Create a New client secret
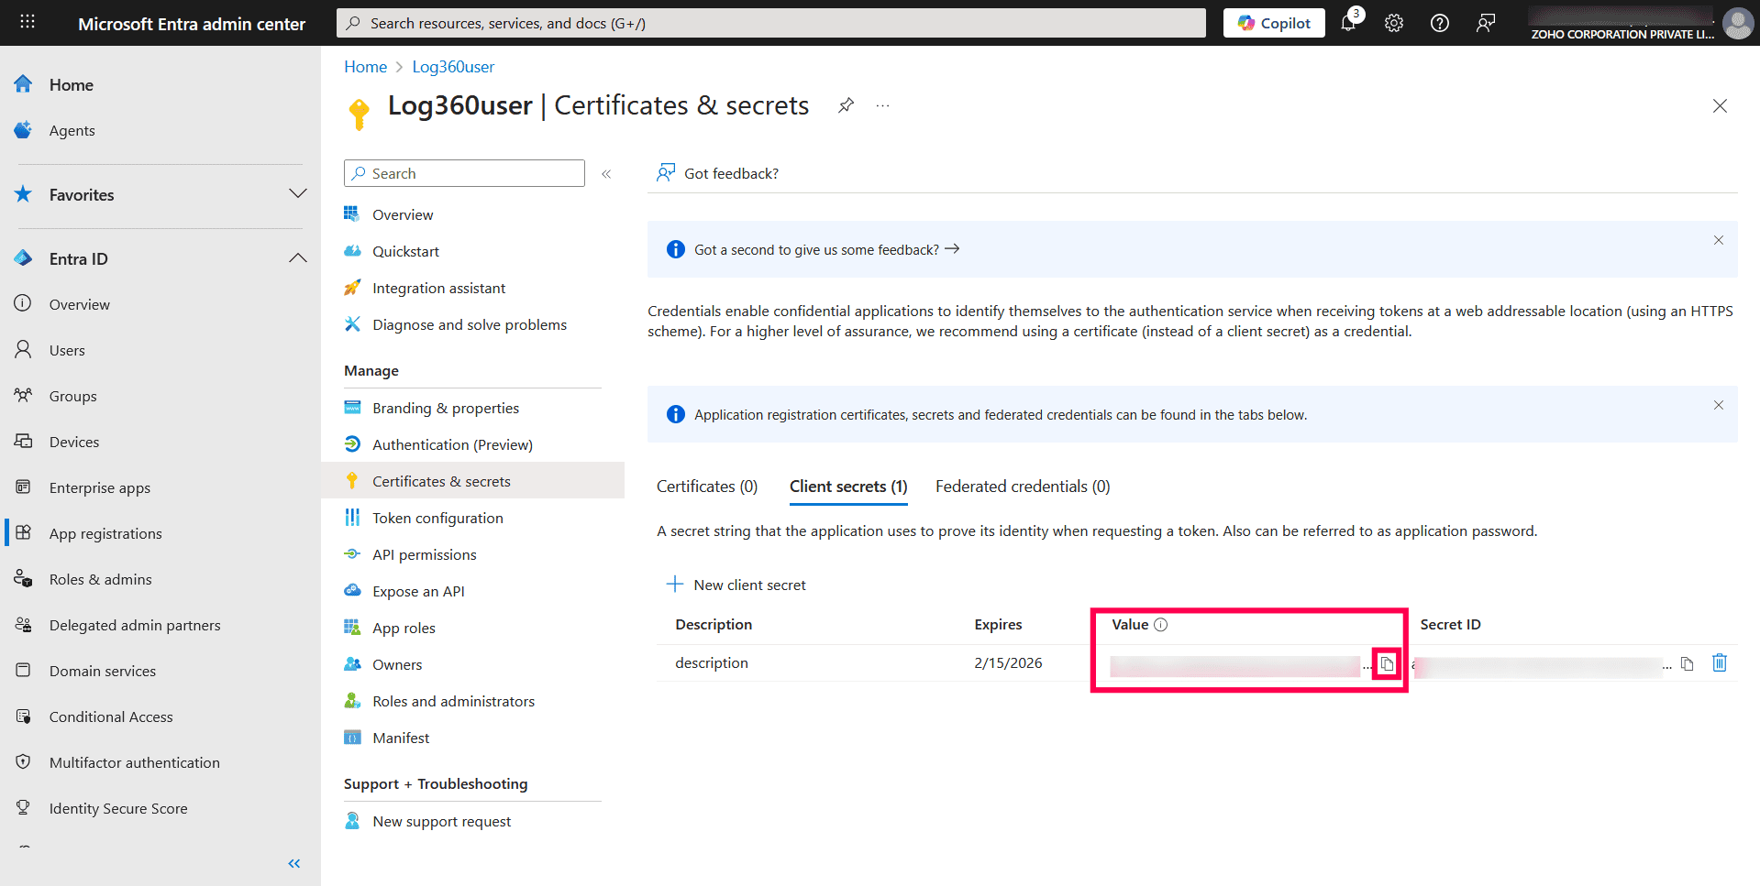1760x886 pixels. (735, 584)
